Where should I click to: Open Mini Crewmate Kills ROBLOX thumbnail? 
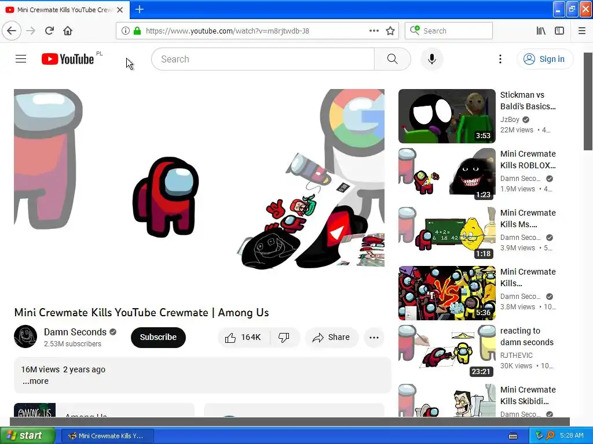tap(446, 175)
